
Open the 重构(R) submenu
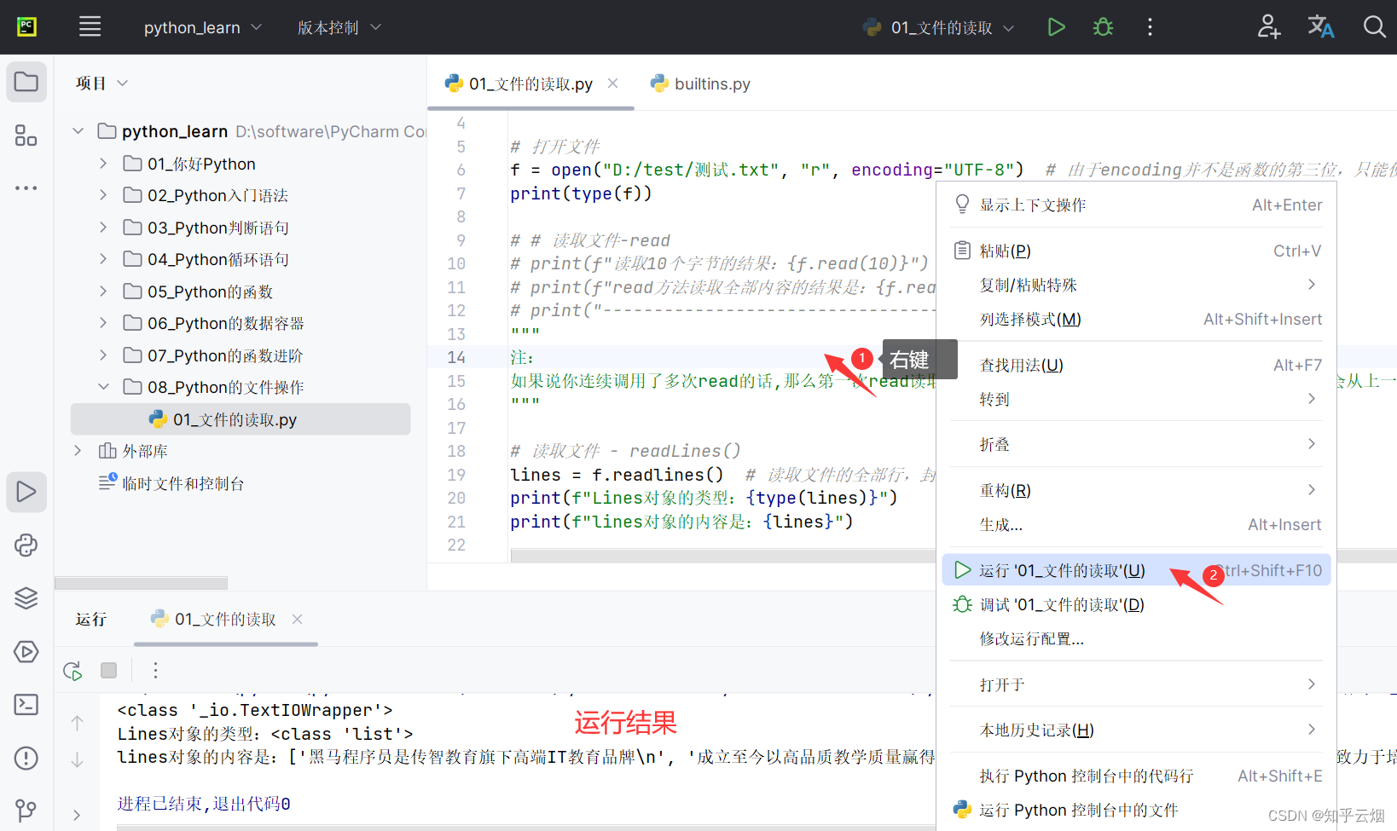(x=1136, y=491)
